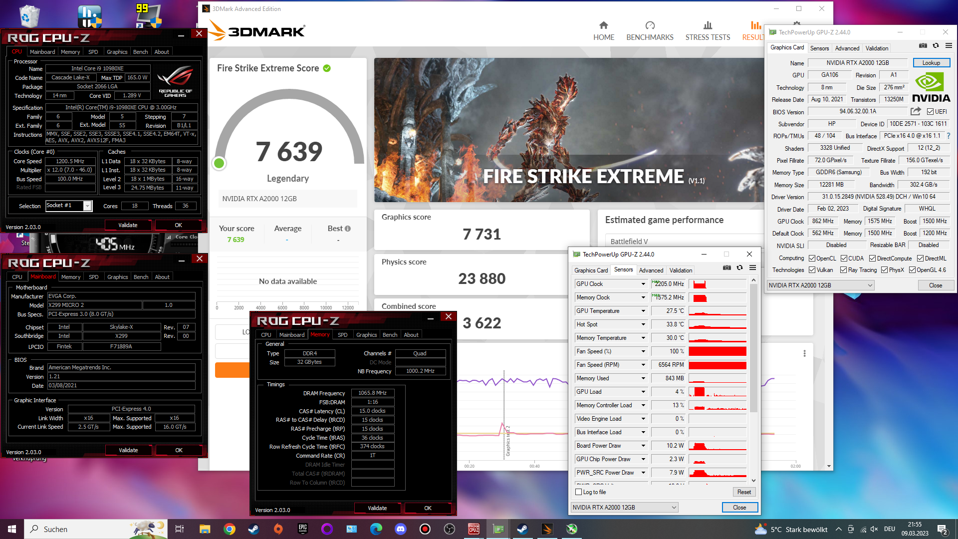Click the BIOS export share icon in GPU-Z
The image size is (958, 539).
(916, 111)
